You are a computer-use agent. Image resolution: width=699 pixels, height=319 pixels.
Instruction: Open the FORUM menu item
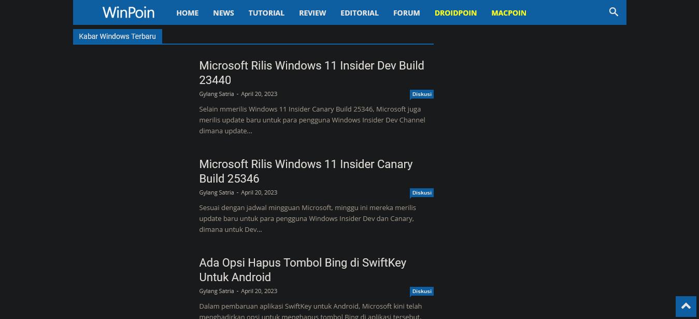pos(406,12)
